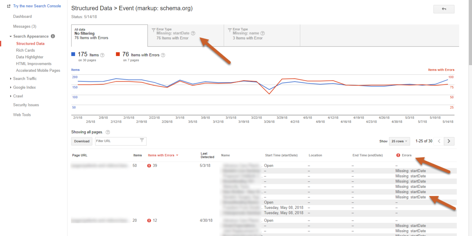Screen dimensions: 472x236
Task: Click the blue Items legend swatch
Action: click(x=73, y=54)
